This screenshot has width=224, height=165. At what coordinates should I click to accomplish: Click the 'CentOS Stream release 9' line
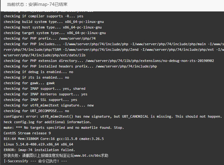27,133
